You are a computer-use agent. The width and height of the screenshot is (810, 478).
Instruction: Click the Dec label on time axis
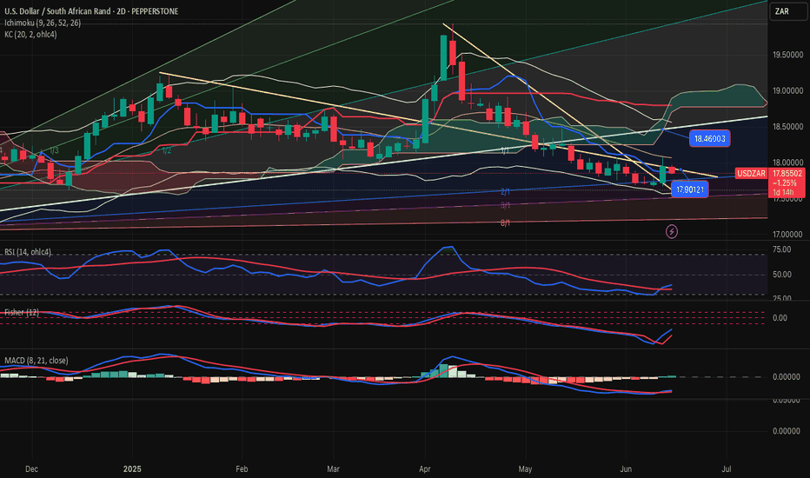coord(31,469)
